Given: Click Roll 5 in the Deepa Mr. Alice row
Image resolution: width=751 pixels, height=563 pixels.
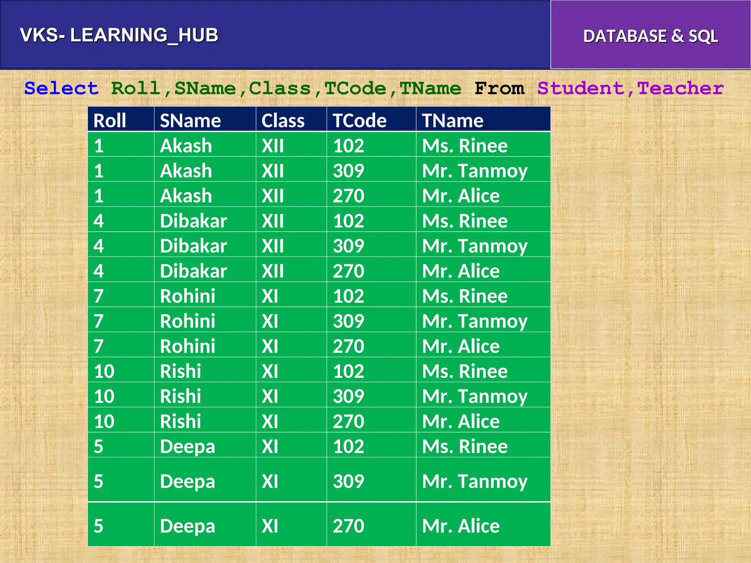Looking at the screenshot, I should coord(99,526).
